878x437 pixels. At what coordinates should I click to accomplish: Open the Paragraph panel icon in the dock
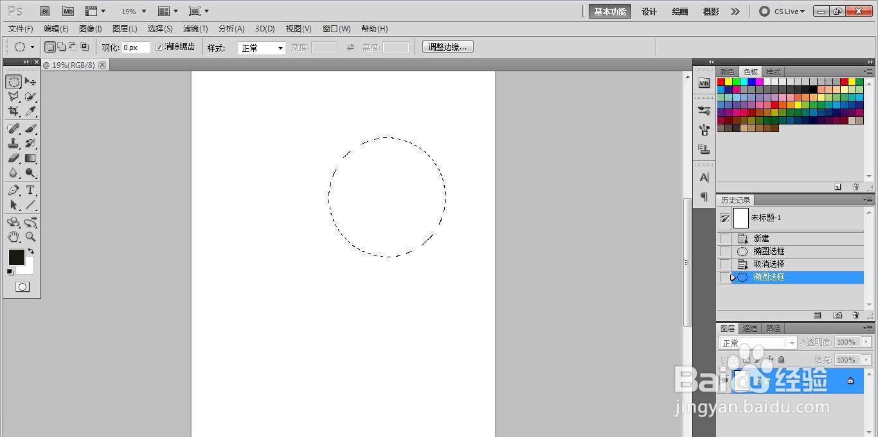(704, 196)
